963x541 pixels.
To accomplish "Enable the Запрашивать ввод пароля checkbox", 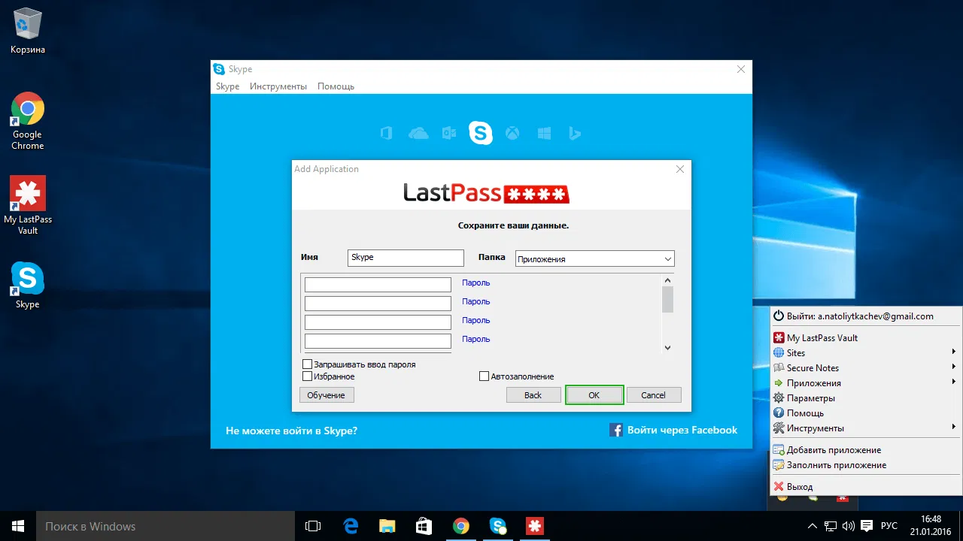I will point(307,364).
